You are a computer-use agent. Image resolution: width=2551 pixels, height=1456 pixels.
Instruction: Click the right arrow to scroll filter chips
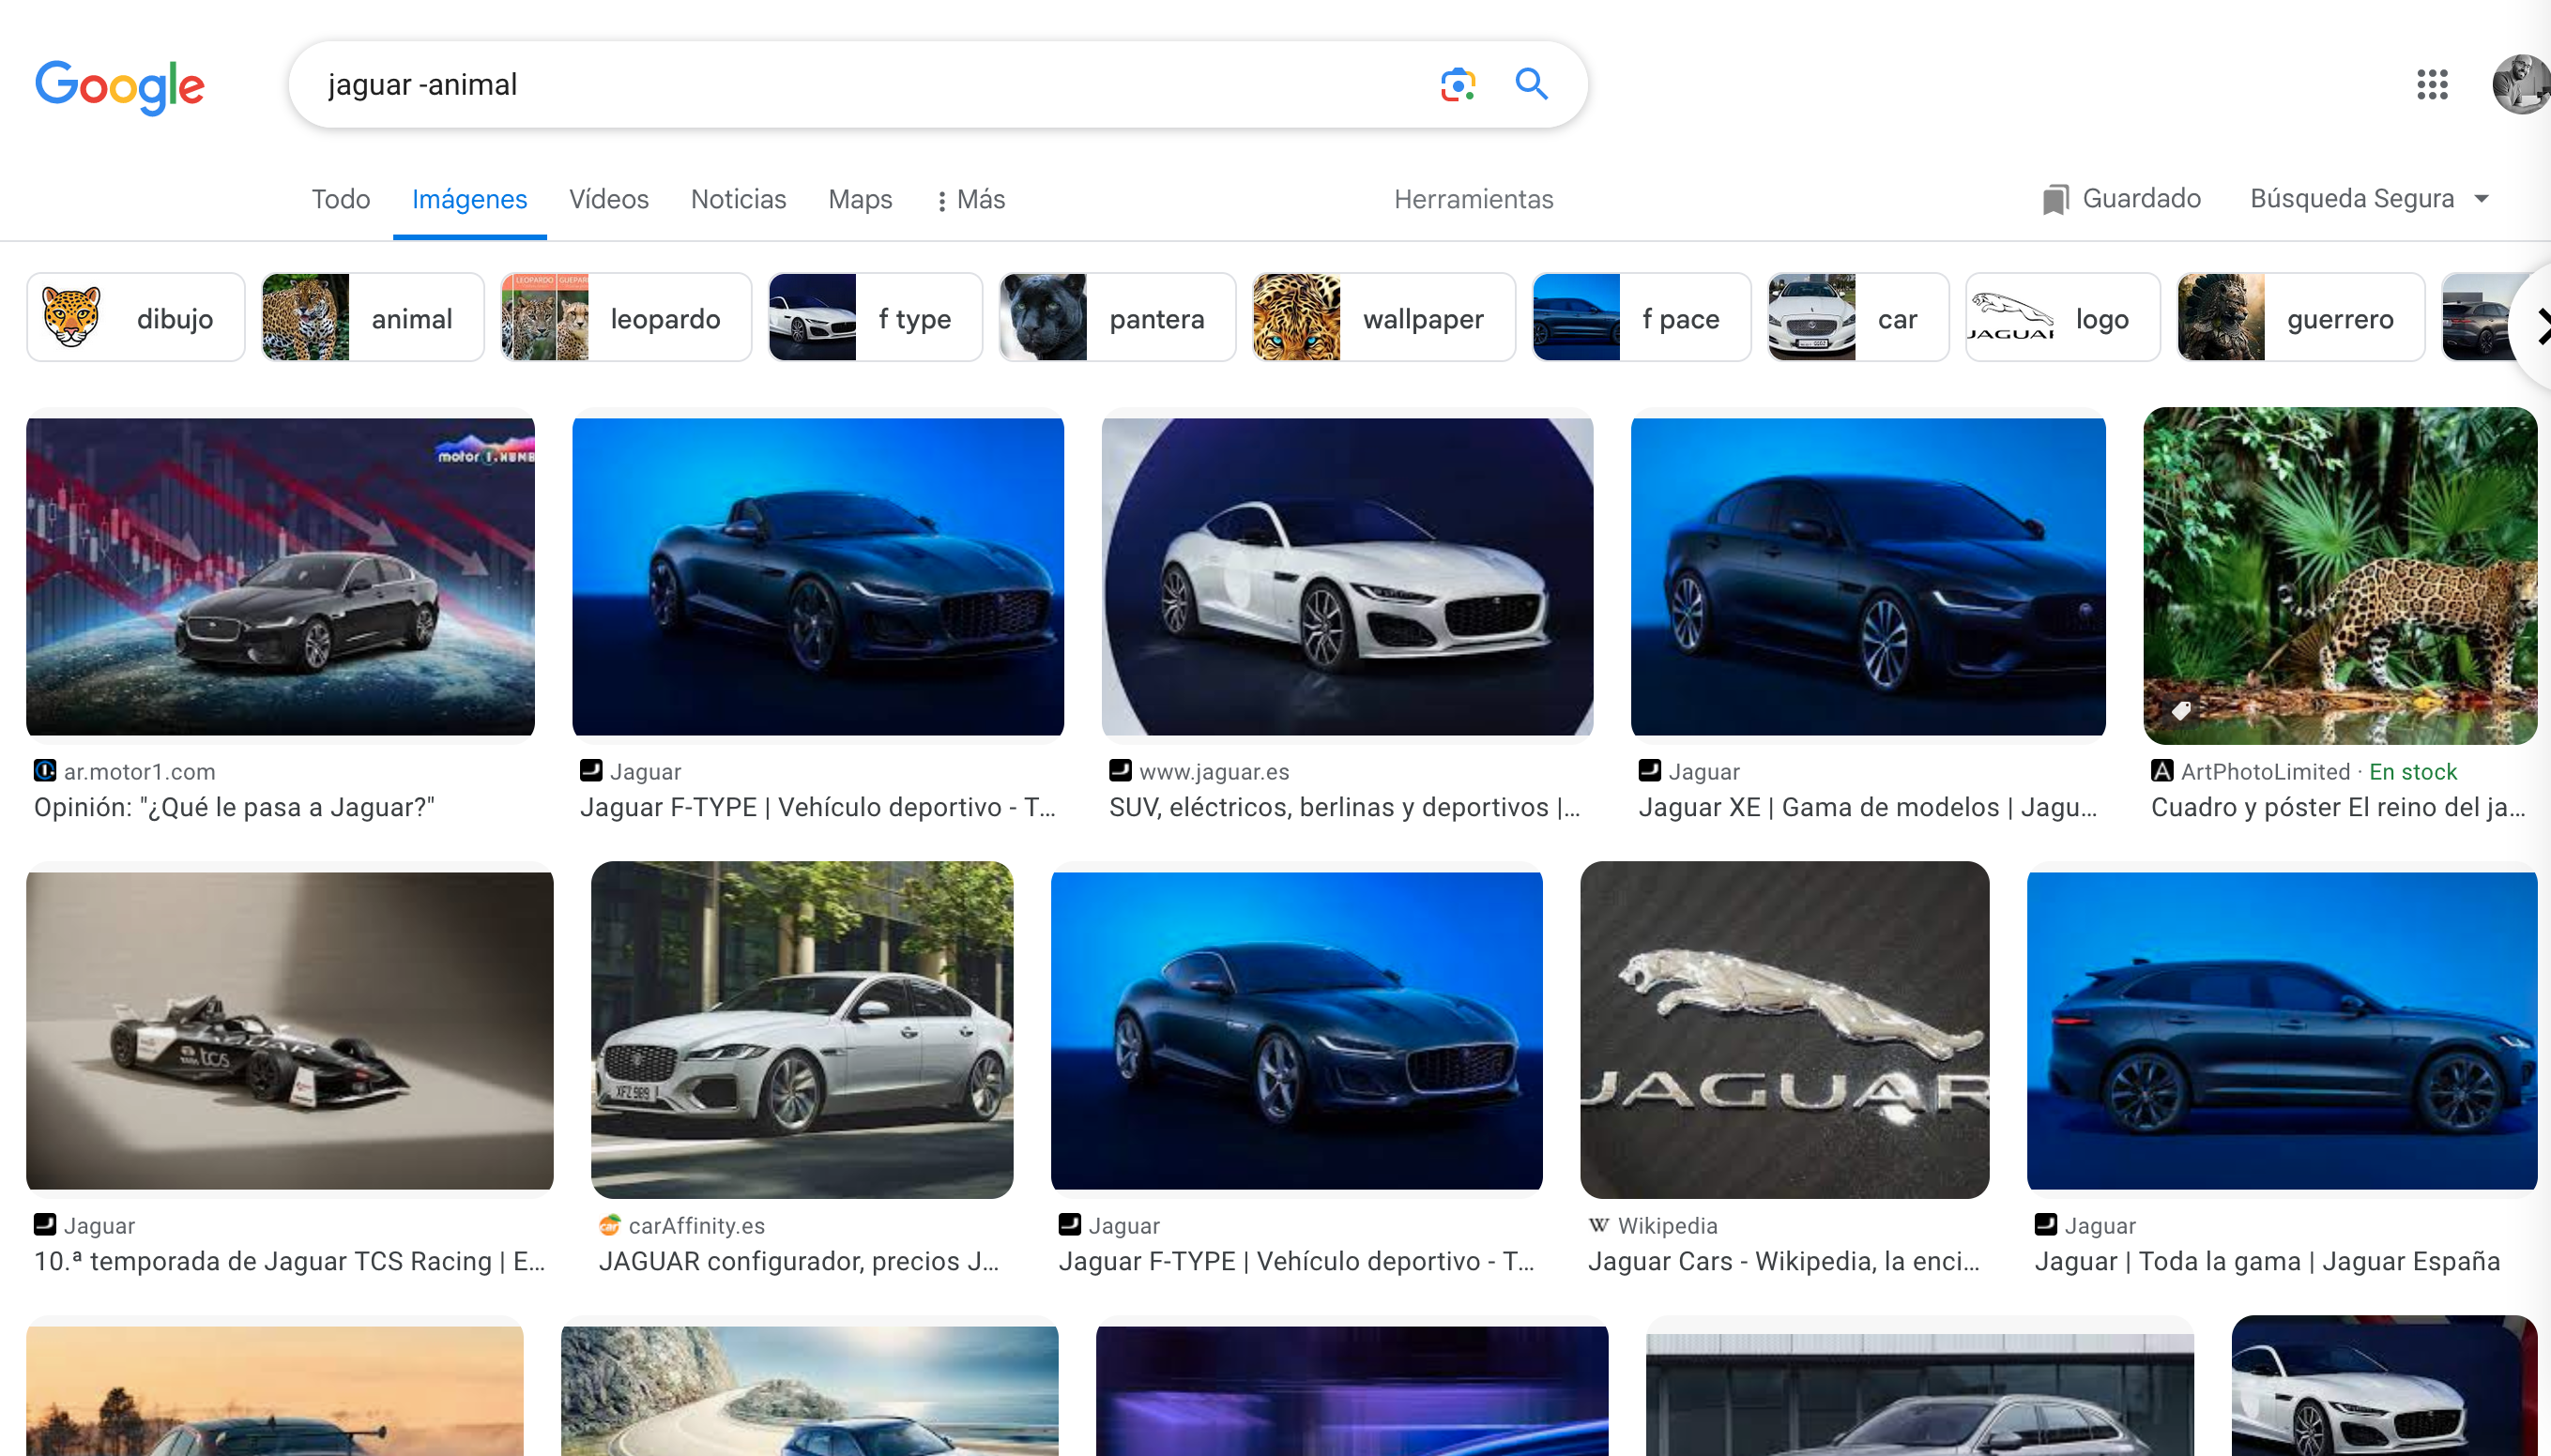coord(2541,325)
